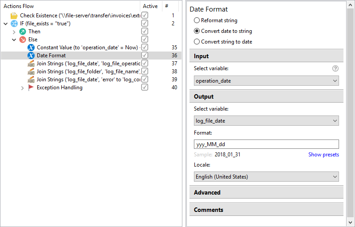Select Convert string to date option
Image resolution: width=355 pixels, height=227 pixels.
(x=197, y=42)
